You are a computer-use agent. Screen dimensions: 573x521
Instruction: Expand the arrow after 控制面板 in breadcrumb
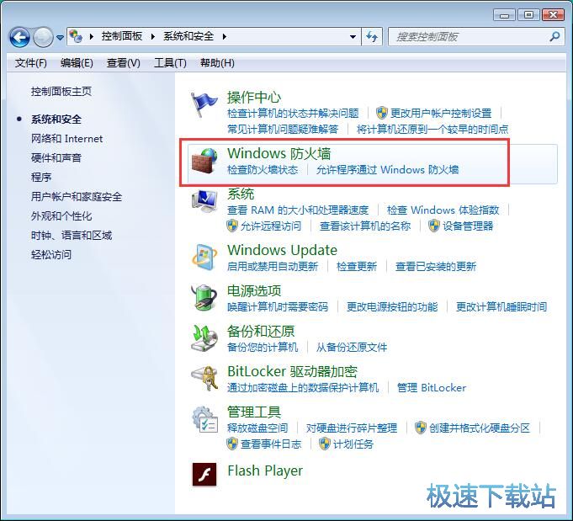(x=153, y=36)
